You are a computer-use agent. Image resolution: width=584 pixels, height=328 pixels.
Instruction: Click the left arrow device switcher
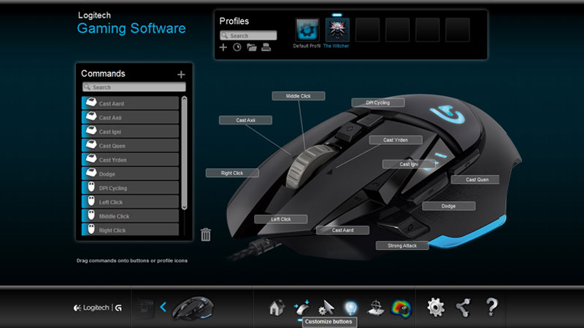pyautogui.click(x=163, y=307)
